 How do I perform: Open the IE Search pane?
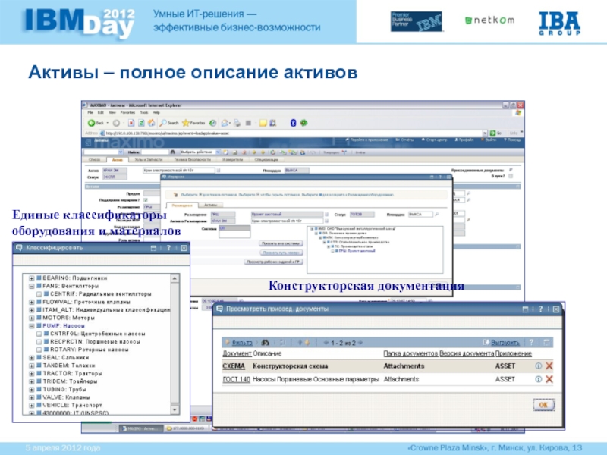pyautogui.click(x=169, y=123)
